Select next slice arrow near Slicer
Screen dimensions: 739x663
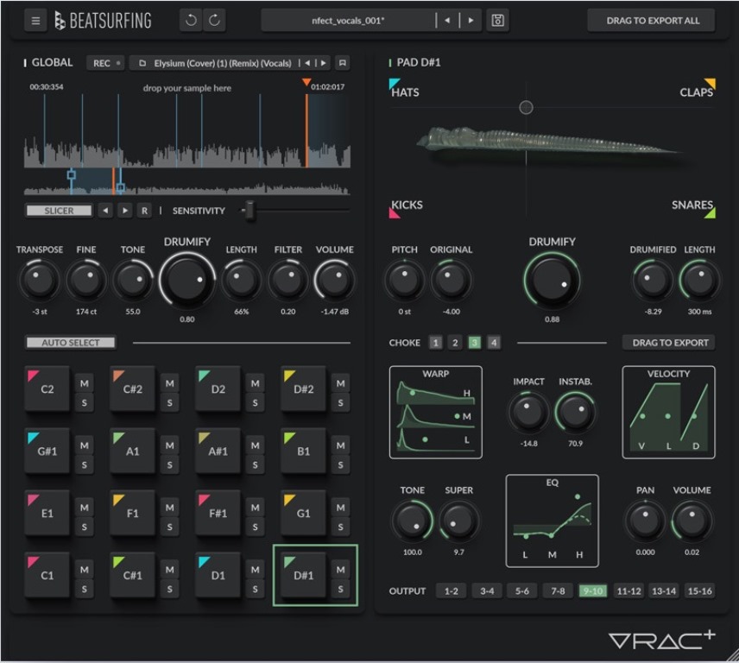point(125,211)
